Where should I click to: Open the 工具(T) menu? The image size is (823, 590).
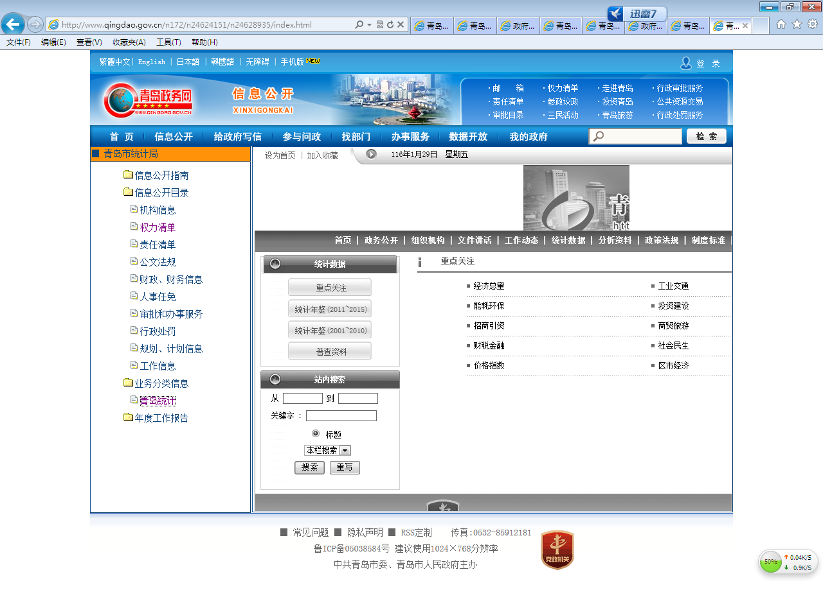(x=168, y=42)
